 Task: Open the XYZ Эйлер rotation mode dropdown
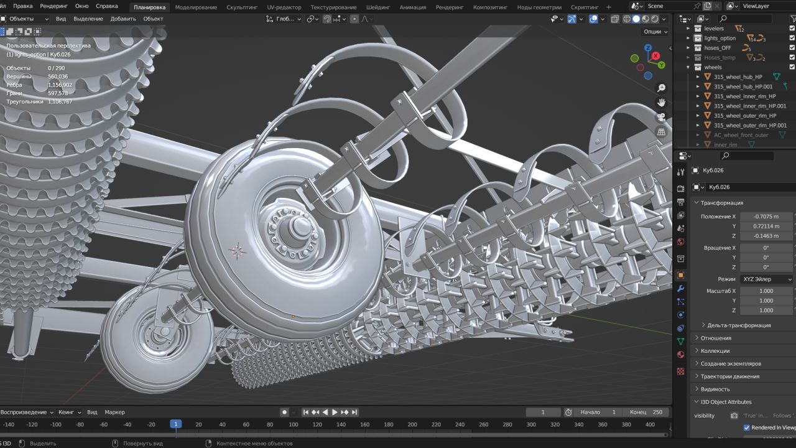[766, 279]
